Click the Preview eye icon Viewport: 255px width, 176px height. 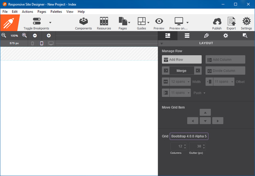pyautogui.click(x=159, y=23)
